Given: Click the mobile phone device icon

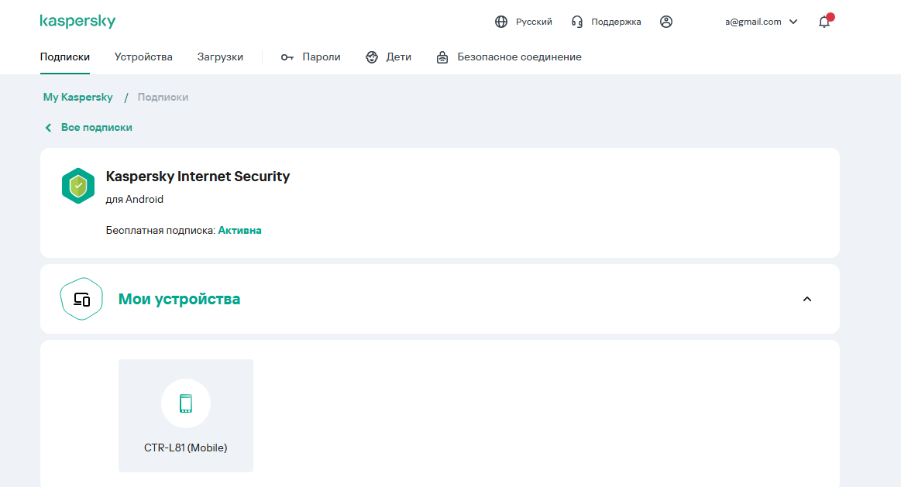Looking at the screenshot, I should (x=186, y=403).
